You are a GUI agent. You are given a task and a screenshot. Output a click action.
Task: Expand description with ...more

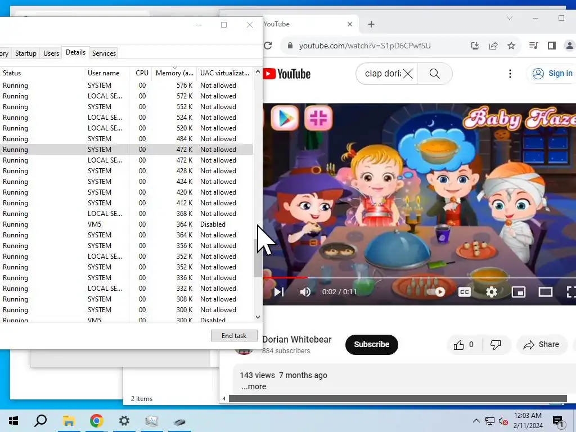click(254, 386)
